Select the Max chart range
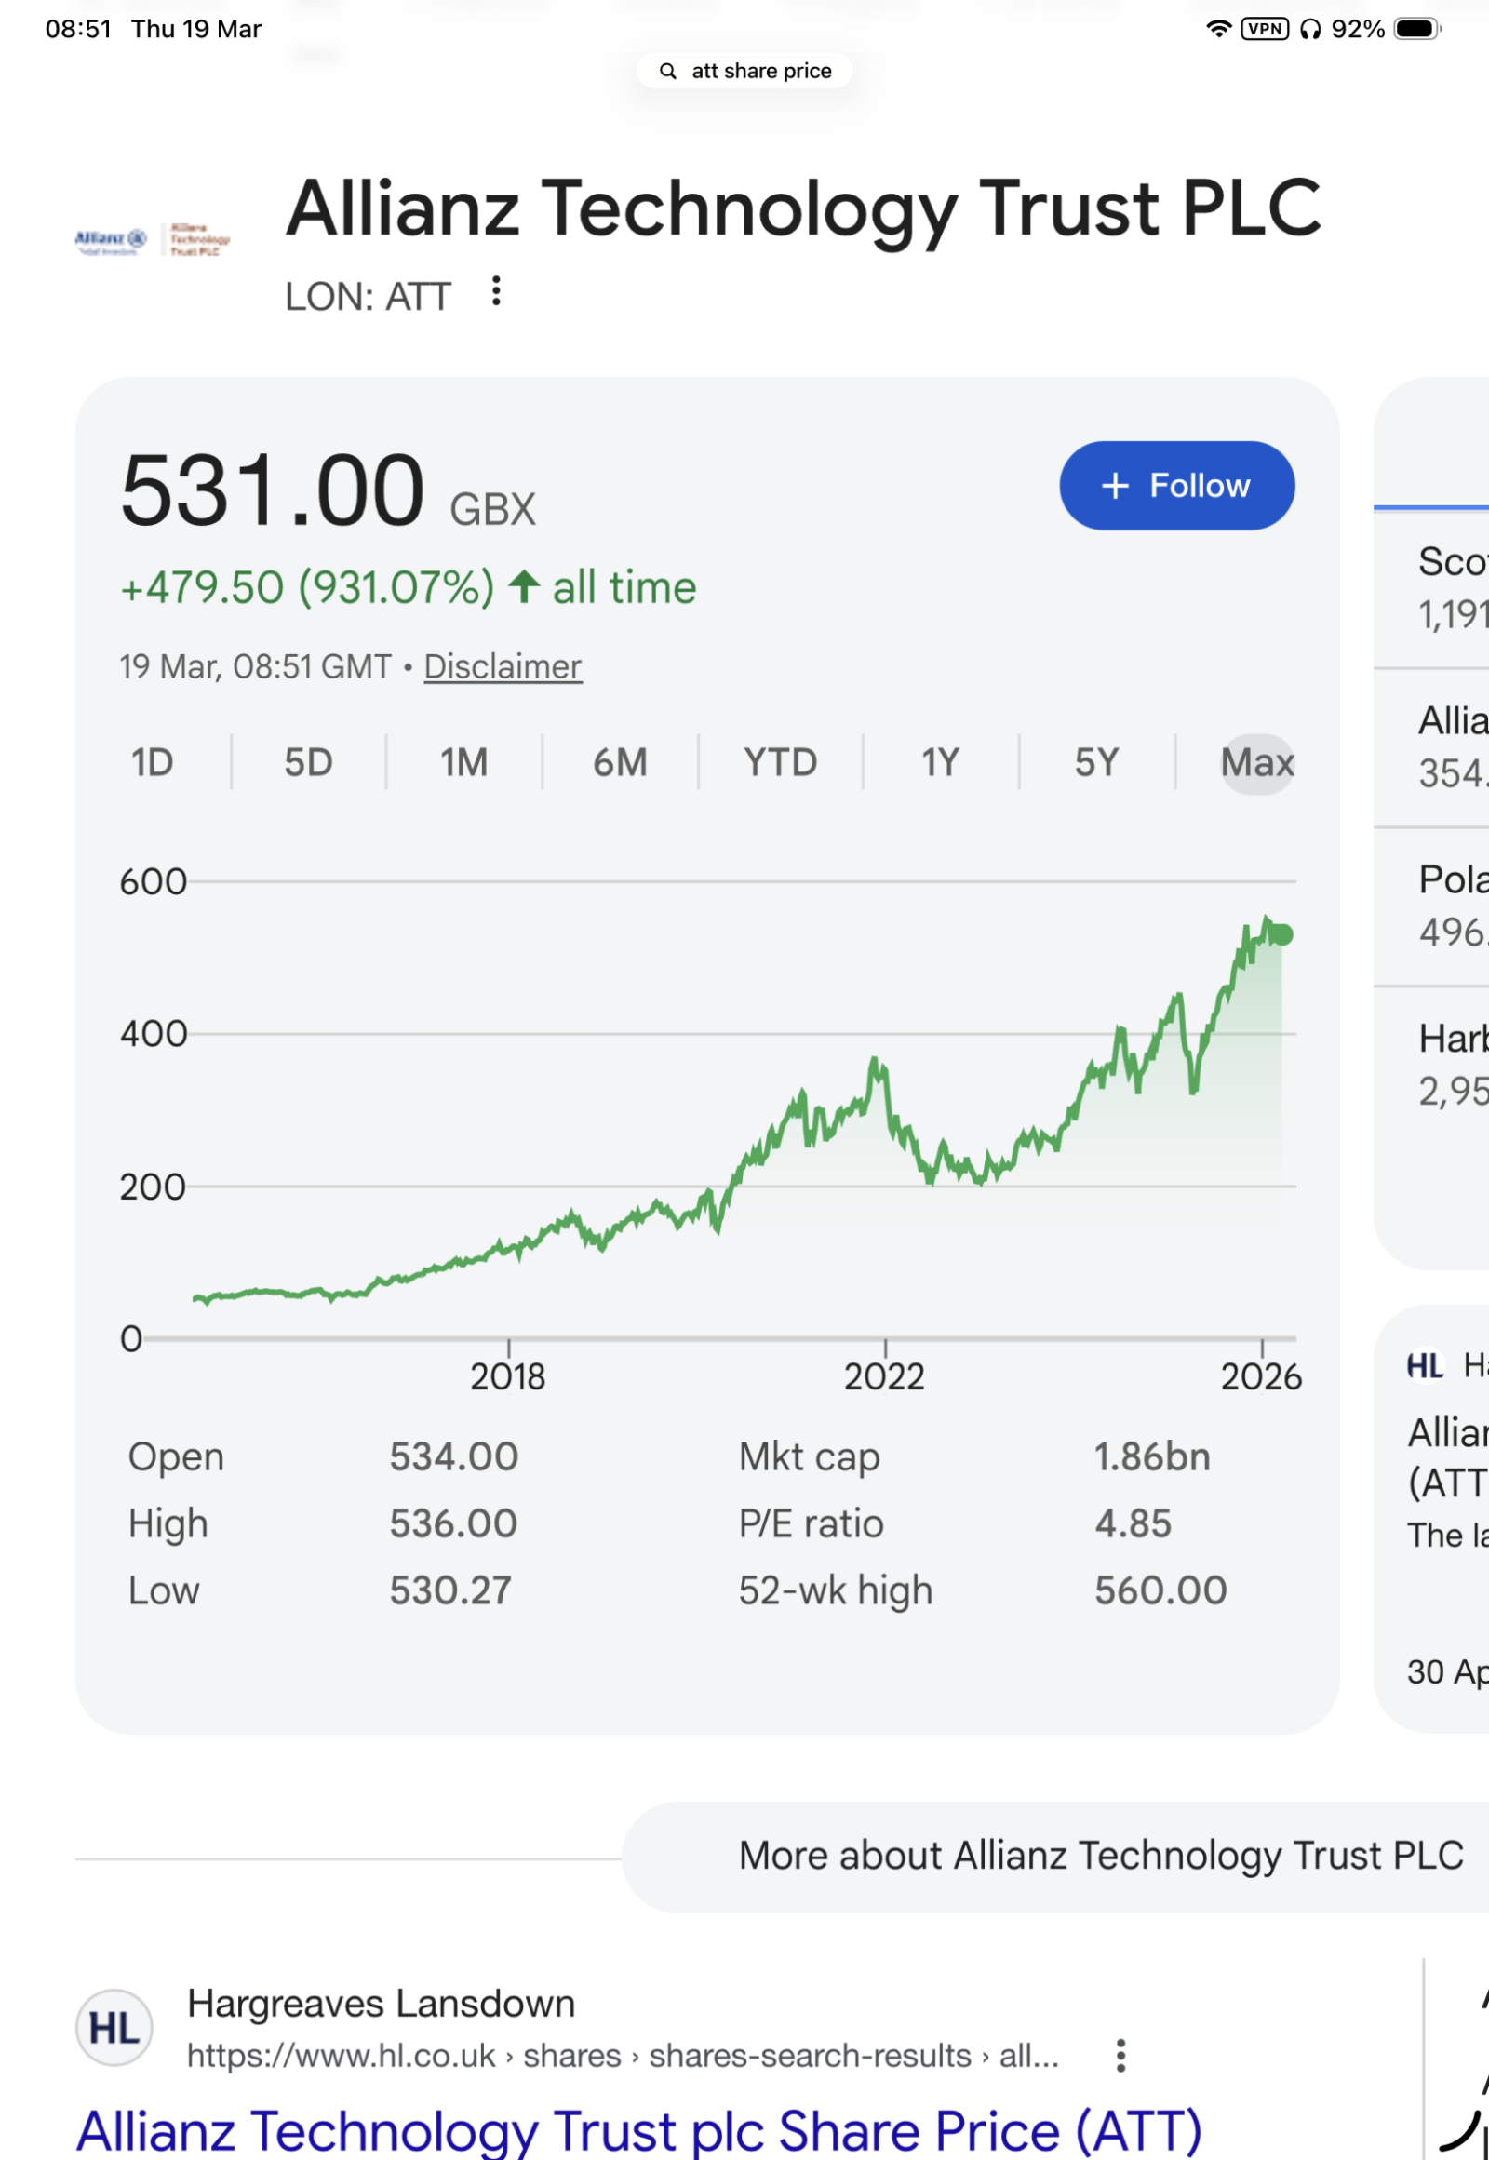 point(1256,762)
